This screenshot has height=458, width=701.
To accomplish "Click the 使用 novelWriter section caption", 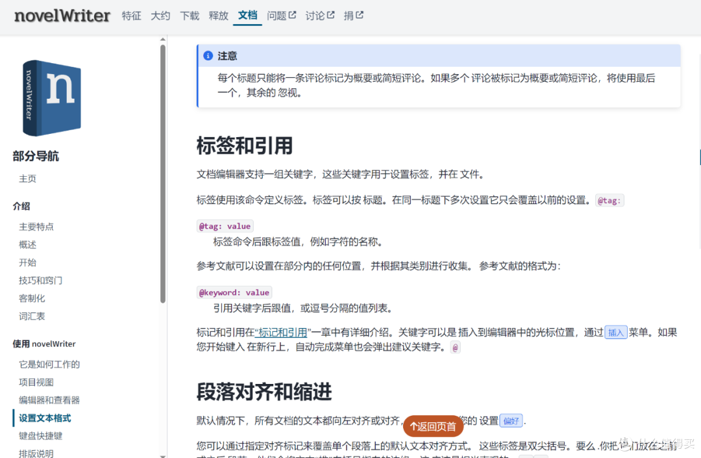I will [44, 344].
